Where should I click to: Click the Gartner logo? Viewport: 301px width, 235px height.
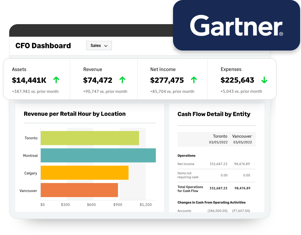236,26
